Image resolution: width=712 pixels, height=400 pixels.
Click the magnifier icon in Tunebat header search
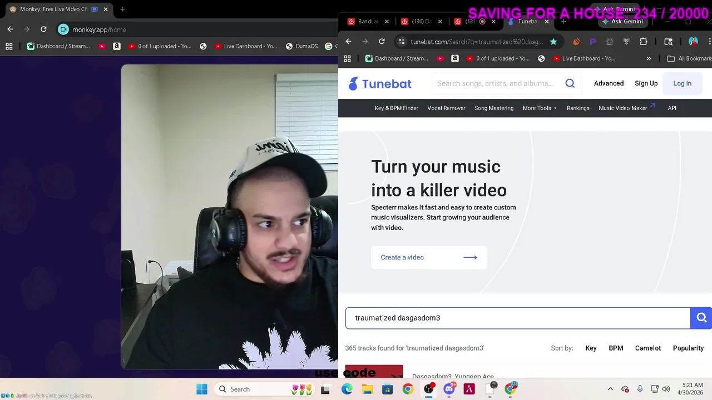point(570,83)
